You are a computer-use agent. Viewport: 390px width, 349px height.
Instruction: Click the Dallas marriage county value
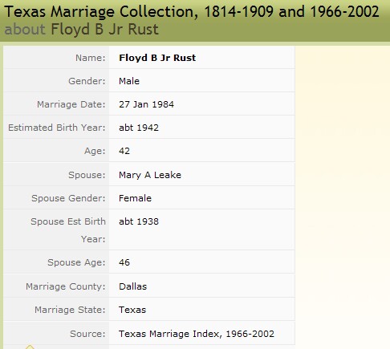tap(133, 286)
